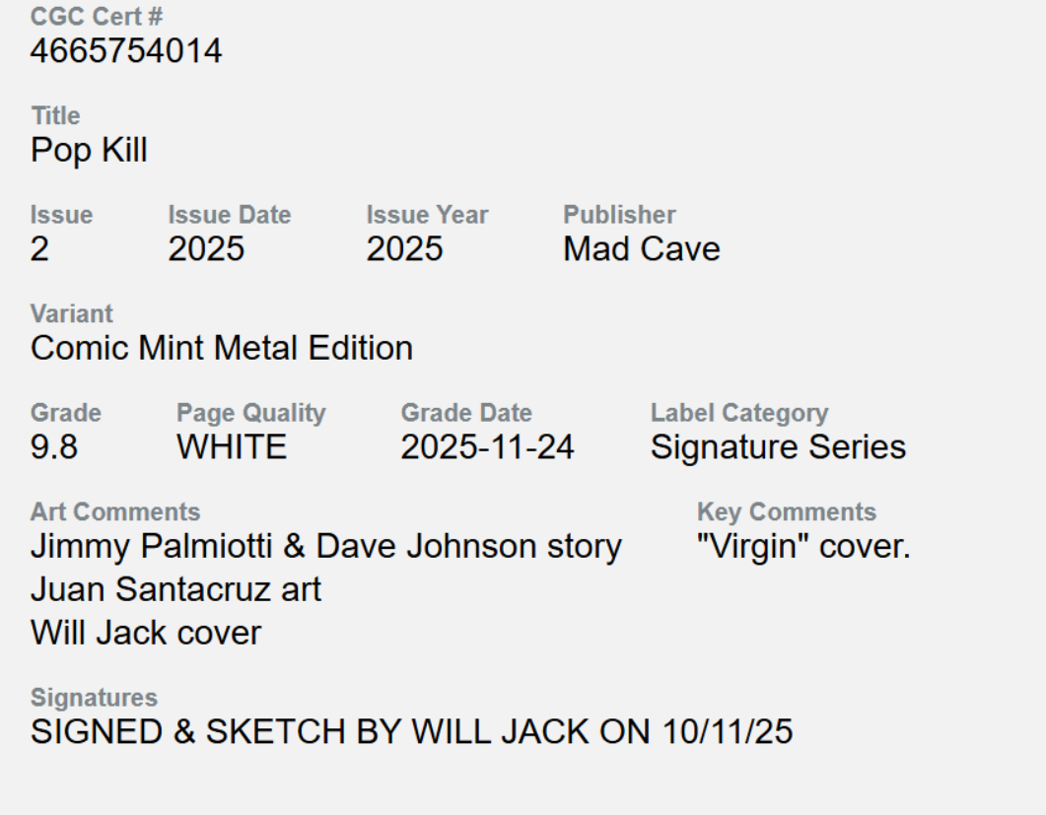Select the title text Pop Kill
Screen dimensions: 1046x815
click(x=89, y=151)
